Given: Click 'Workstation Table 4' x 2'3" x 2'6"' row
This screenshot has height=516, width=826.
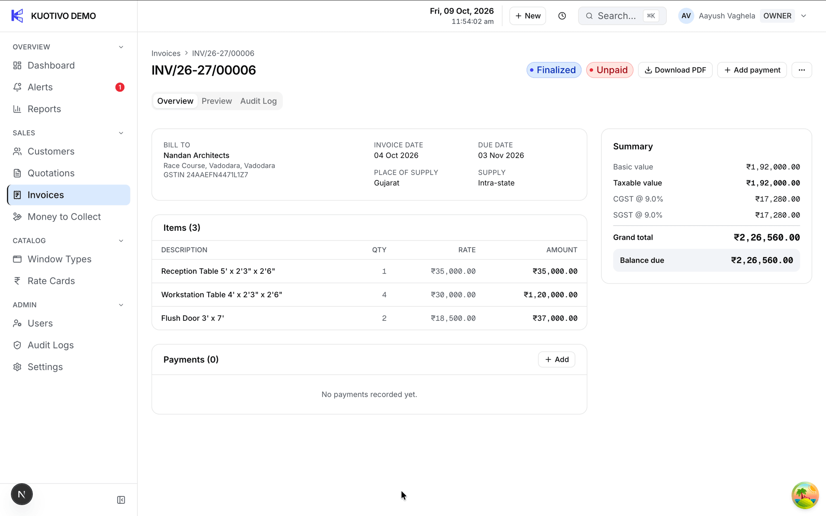Looking at the screenshot, I should pos(369,295).
